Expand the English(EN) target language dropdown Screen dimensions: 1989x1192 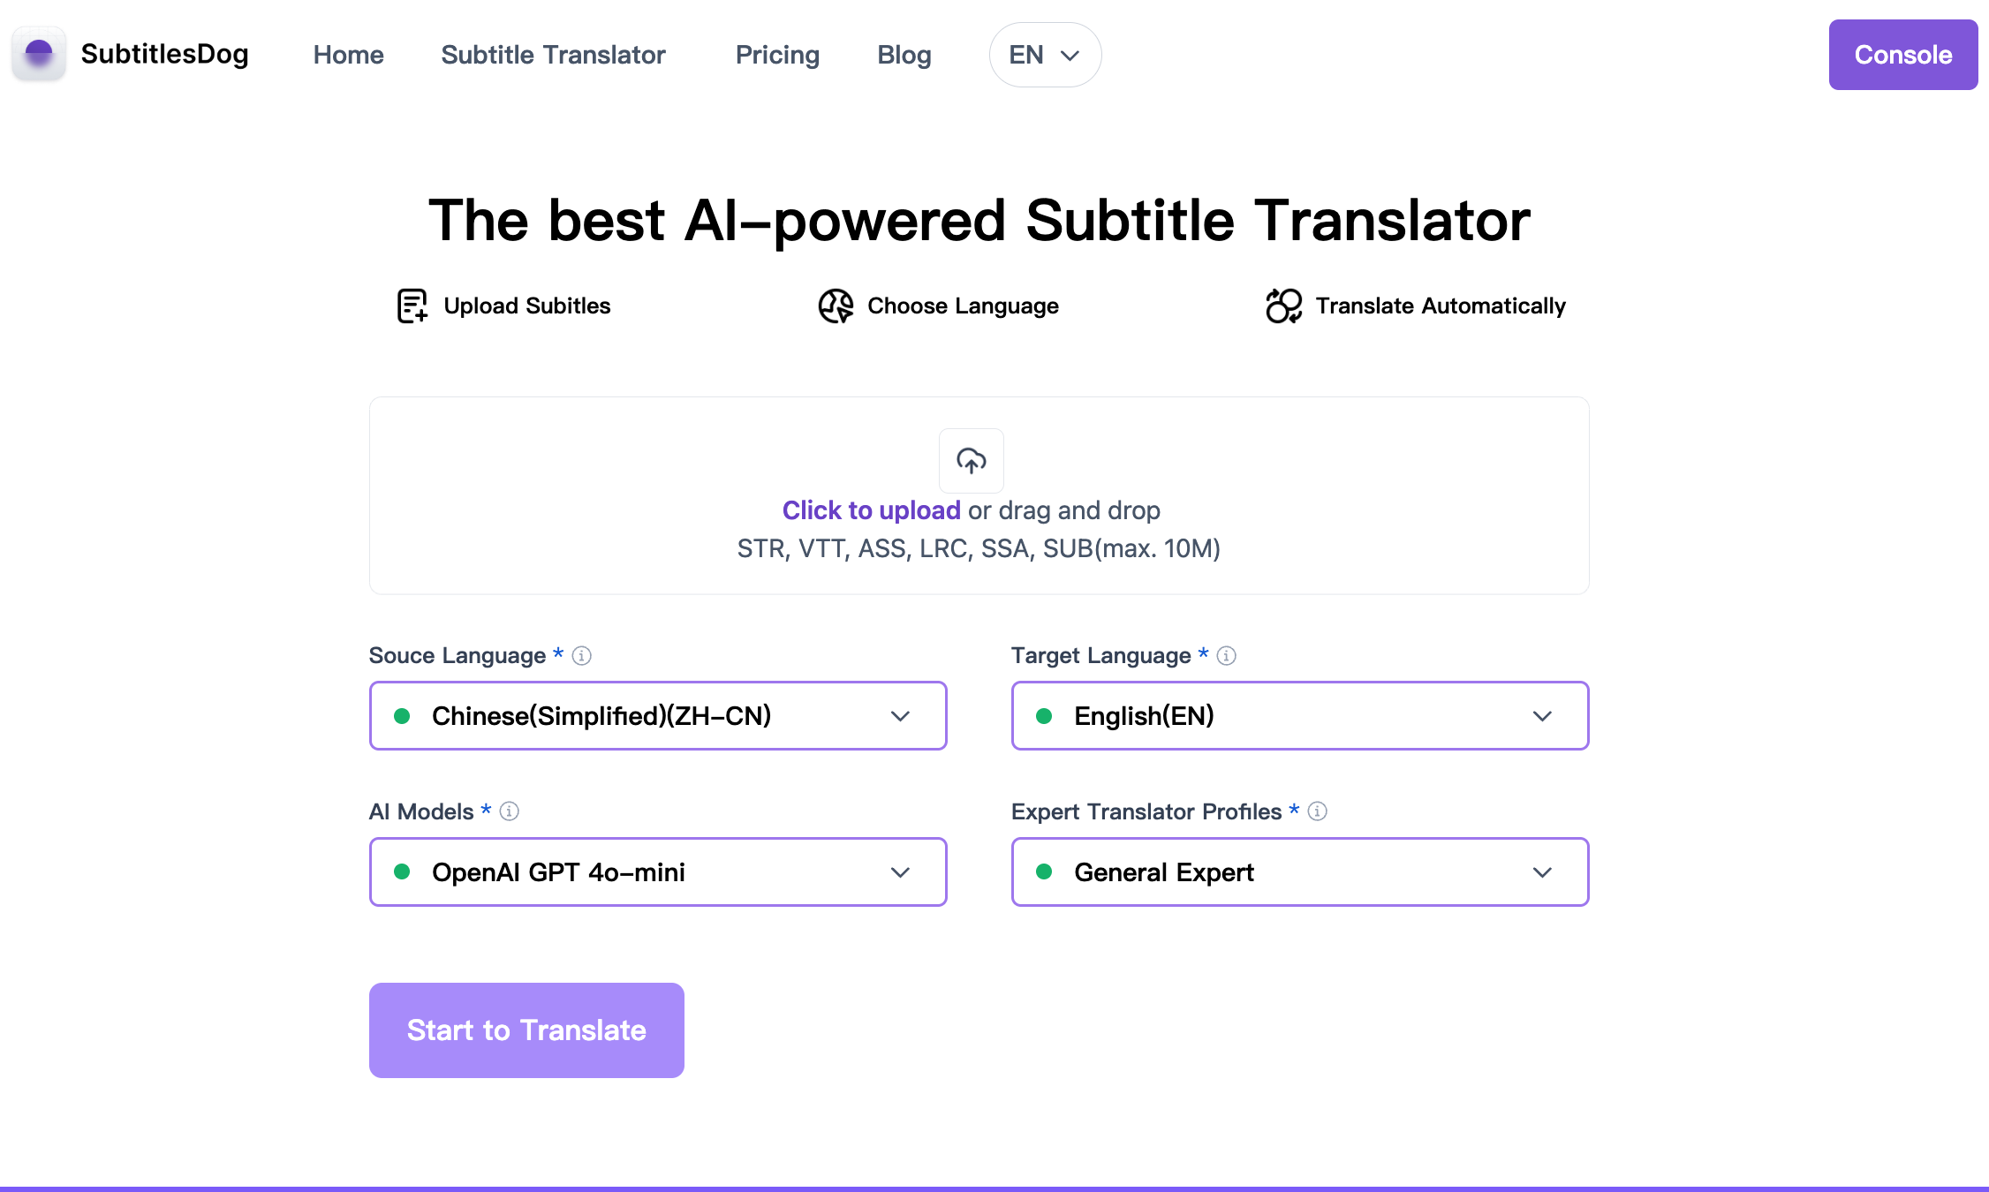point(1300,716)
